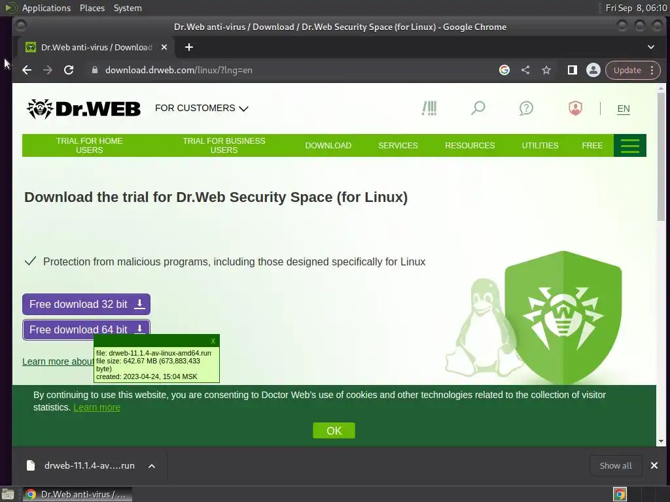Select Dr.Web anti-virus taskbar window button
Screen dimensions: 670x502
77,494
